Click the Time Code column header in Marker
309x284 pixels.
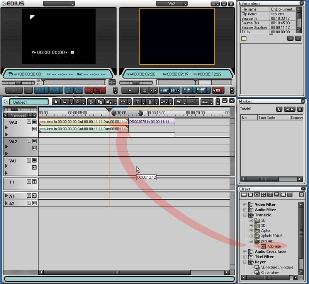tap(274, 118)
